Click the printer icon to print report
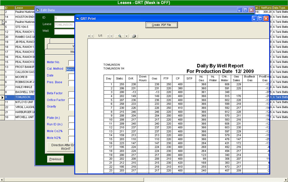This screenshot has height=182, width=288. point(134,36)
